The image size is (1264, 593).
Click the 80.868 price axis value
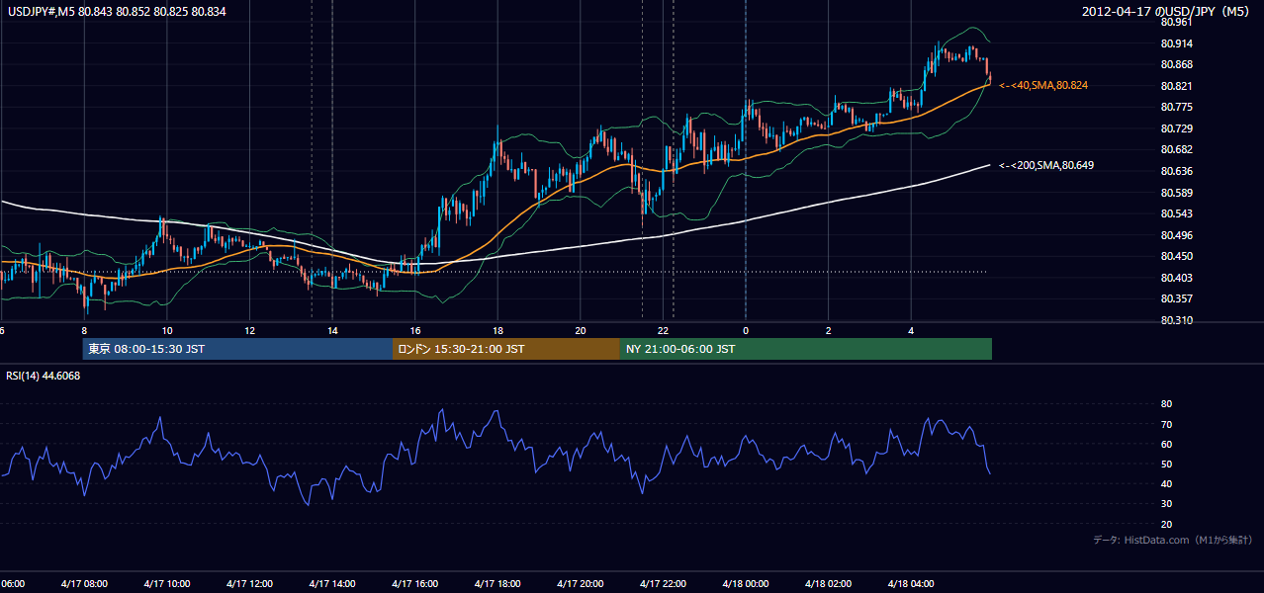(x=1175, y=65)
